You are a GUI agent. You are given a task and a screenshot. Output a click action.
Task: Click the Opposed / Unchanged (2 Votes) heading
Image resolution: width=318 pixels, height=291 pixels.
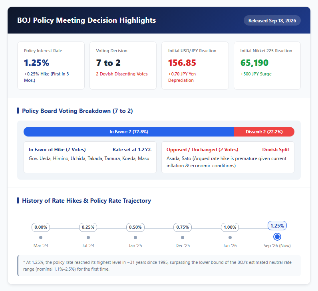pos(203,150)
